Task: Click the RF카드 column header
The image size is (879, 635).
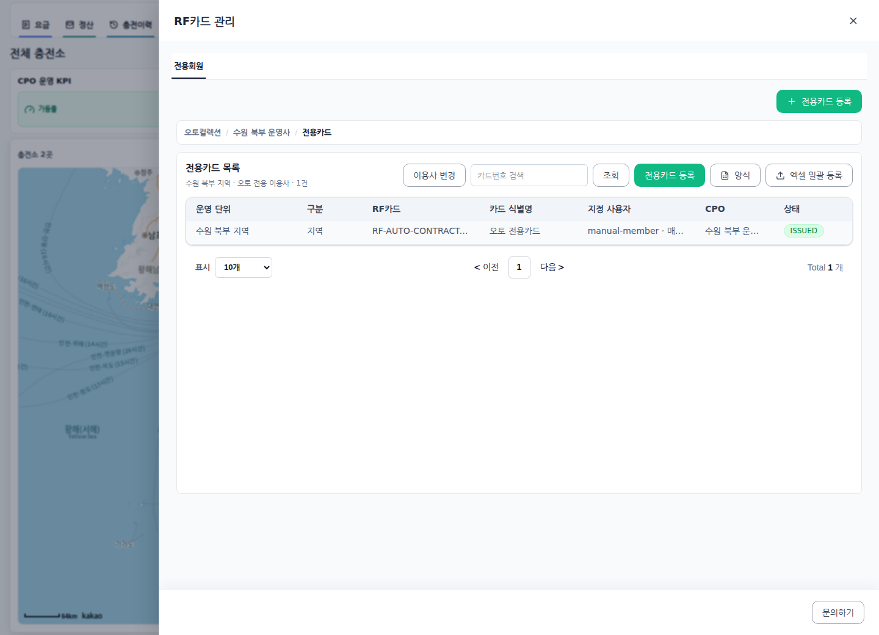Action: 386,209
